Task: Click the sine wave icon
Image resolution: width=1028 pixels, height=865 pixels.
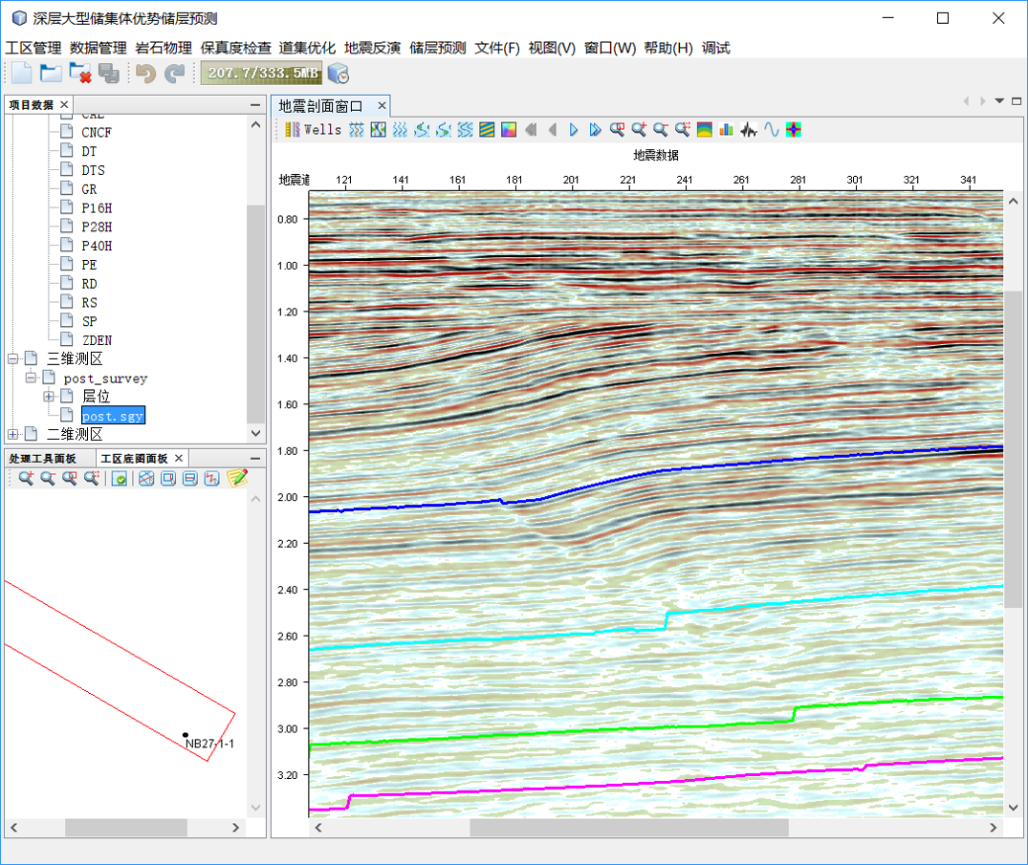Action: point(771,130)
